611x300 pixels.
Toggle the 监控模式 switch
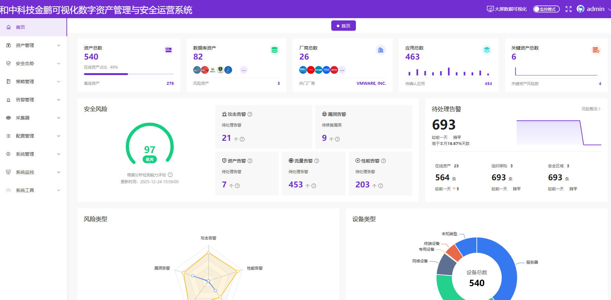(x=546, y=9)
